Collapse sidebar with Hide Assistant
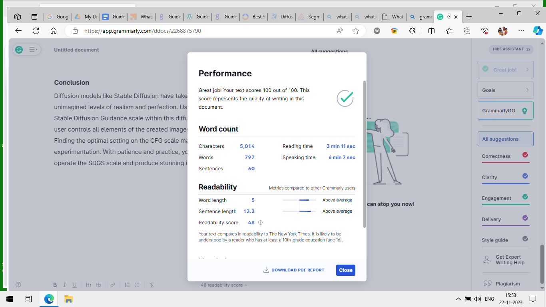 coord(511,49)
